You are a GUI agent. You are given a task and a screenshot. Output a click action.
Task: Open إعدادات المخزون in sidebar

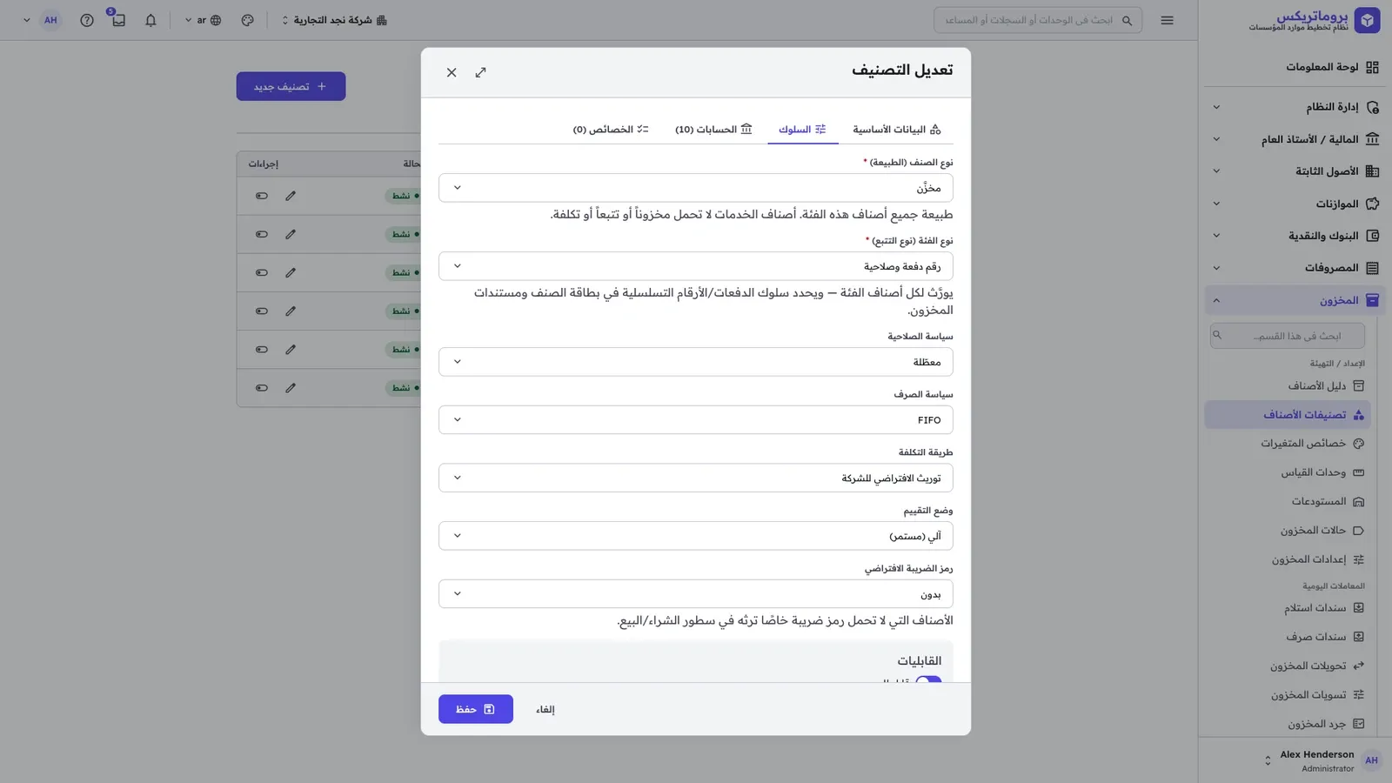point(1317,559)
